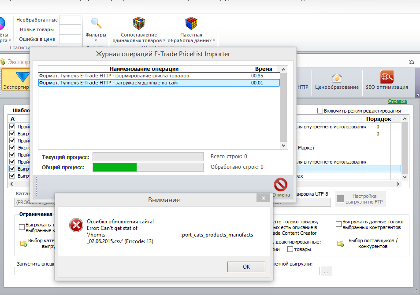420x295 pixels.
Task: Open Пакетная обработка данных cube icon
Action: 191,23
